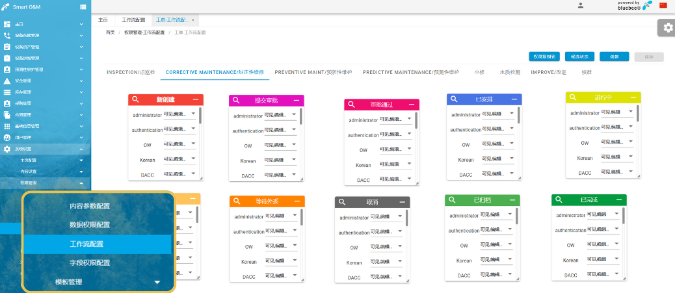This screenshot has height=293, width=675.
Task: Open OW dropdown in 审批通过 card
Action: click(x=395, y=149)
